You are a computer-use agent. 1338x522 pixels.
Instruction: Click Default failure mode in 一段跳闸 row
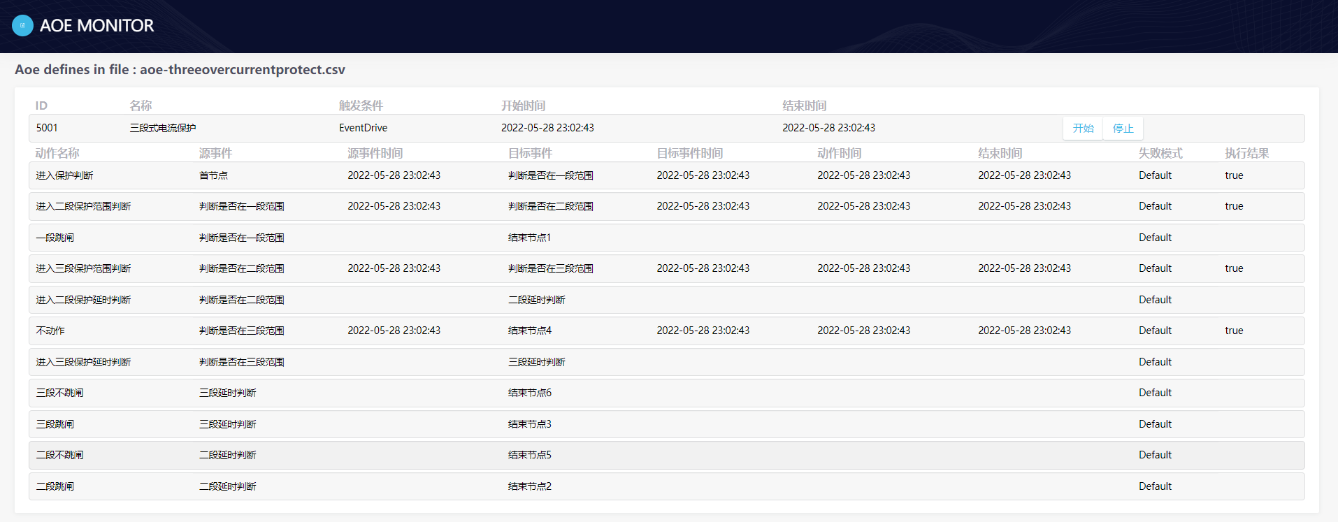point(1155,238)
